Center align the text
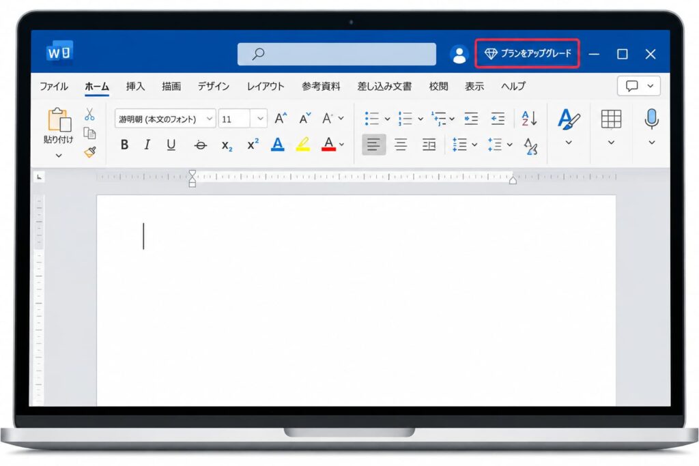Image resolution: width=699 pixels, height=466 pixels. (401, 145)
